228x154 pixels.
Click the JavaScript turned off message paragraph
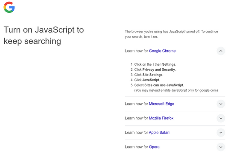tap(172, 34)
